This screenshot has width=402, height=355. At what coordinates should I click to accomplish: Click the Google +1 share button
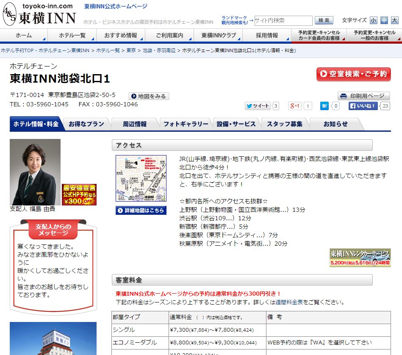[x=295, y=106]
